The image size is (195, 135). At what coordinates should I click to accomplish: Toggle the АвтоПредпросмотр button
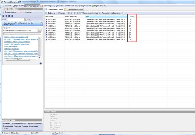coord(32,6)
